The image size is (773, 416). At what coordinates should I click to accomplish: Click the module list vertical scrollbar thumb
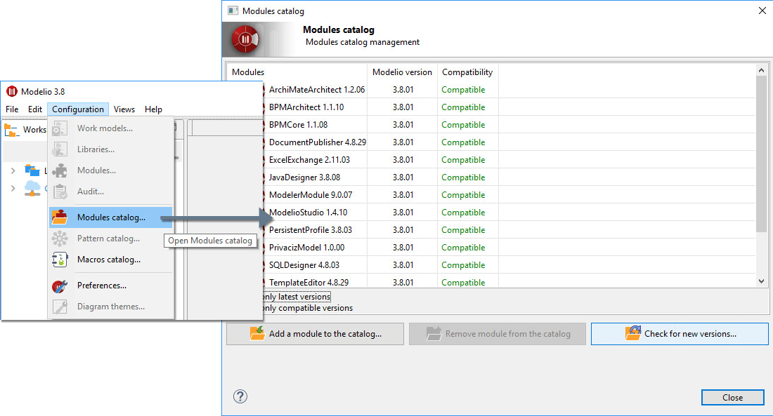click(761, 154)
